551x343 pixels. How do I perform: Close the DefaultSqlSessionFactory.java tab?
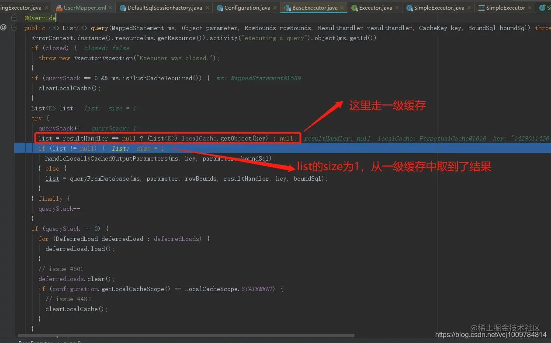click(x=207, y=8)
